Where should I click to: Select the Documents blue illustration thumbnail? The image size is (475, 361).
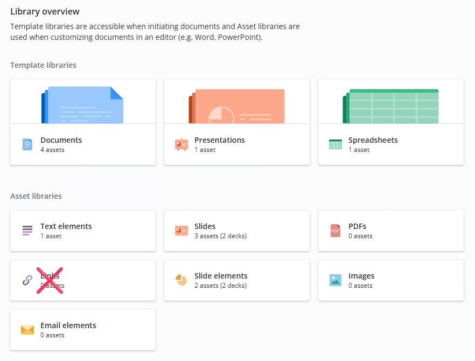coord(82,105)
